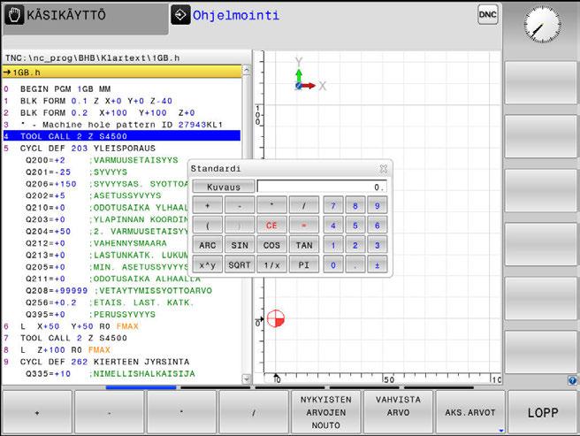Click calculator divide key
This screenshot has height=436, width=580.
click(x=303, y=205)
